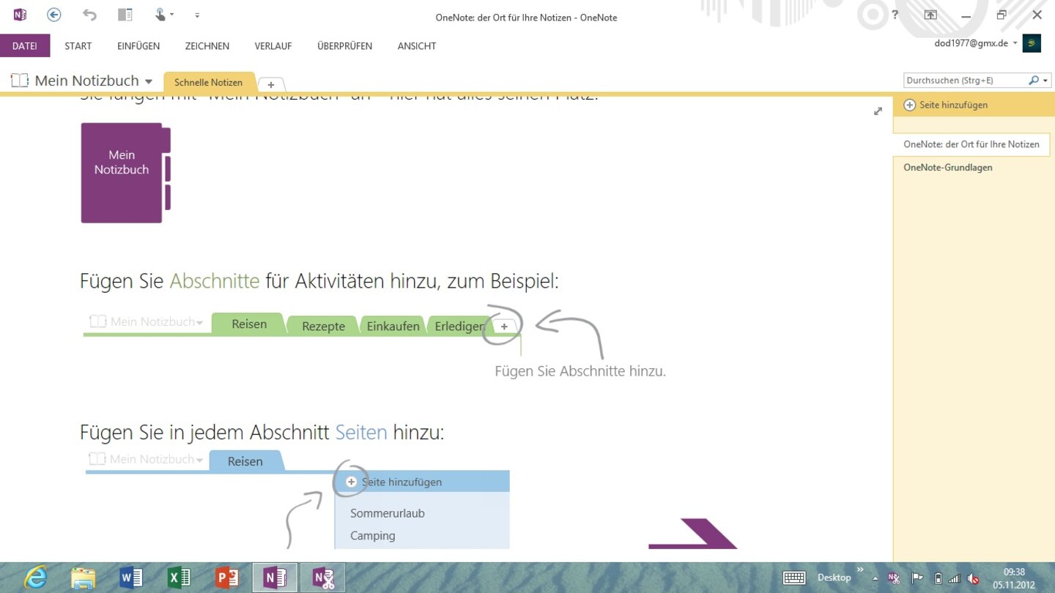The height and width of the screenshot is (593, 1055).
Task: Click Seite hinzufügen in page pane
Action: pos(953,105)
